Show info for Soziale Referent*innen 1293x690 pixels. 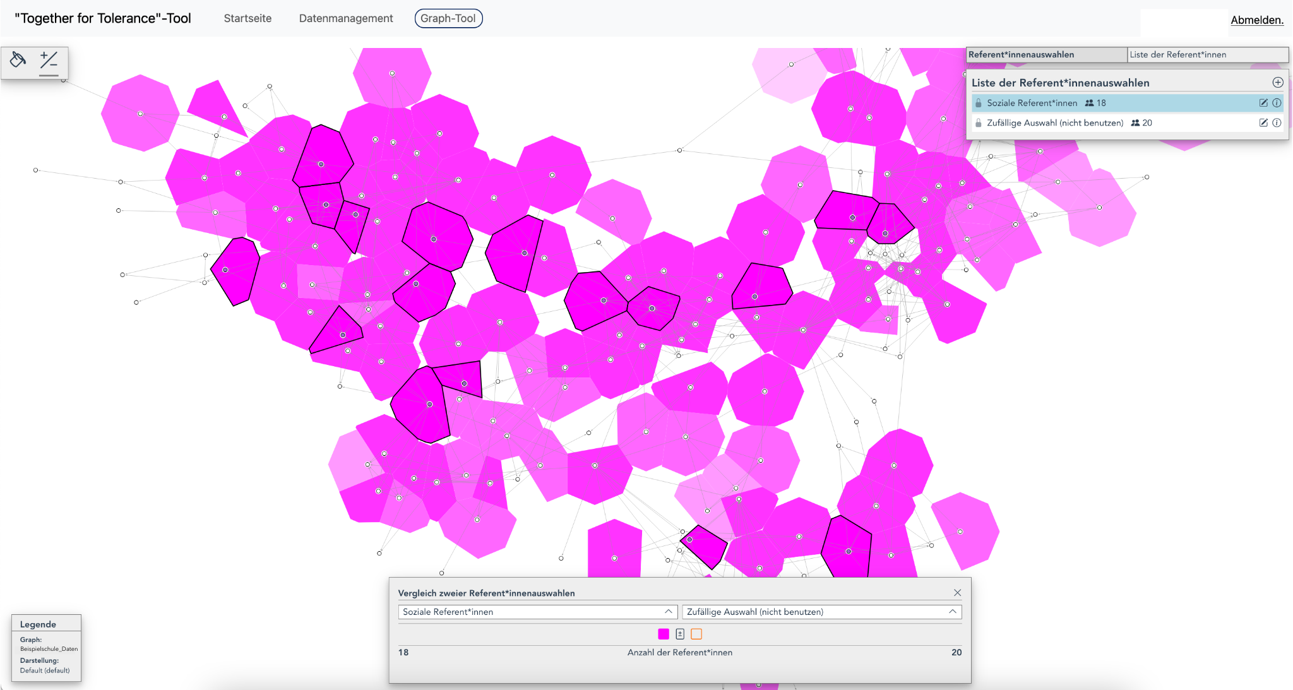click(1277, 103)
